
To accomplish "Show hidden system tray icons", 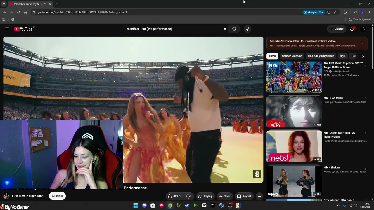I will click(338, 205).
